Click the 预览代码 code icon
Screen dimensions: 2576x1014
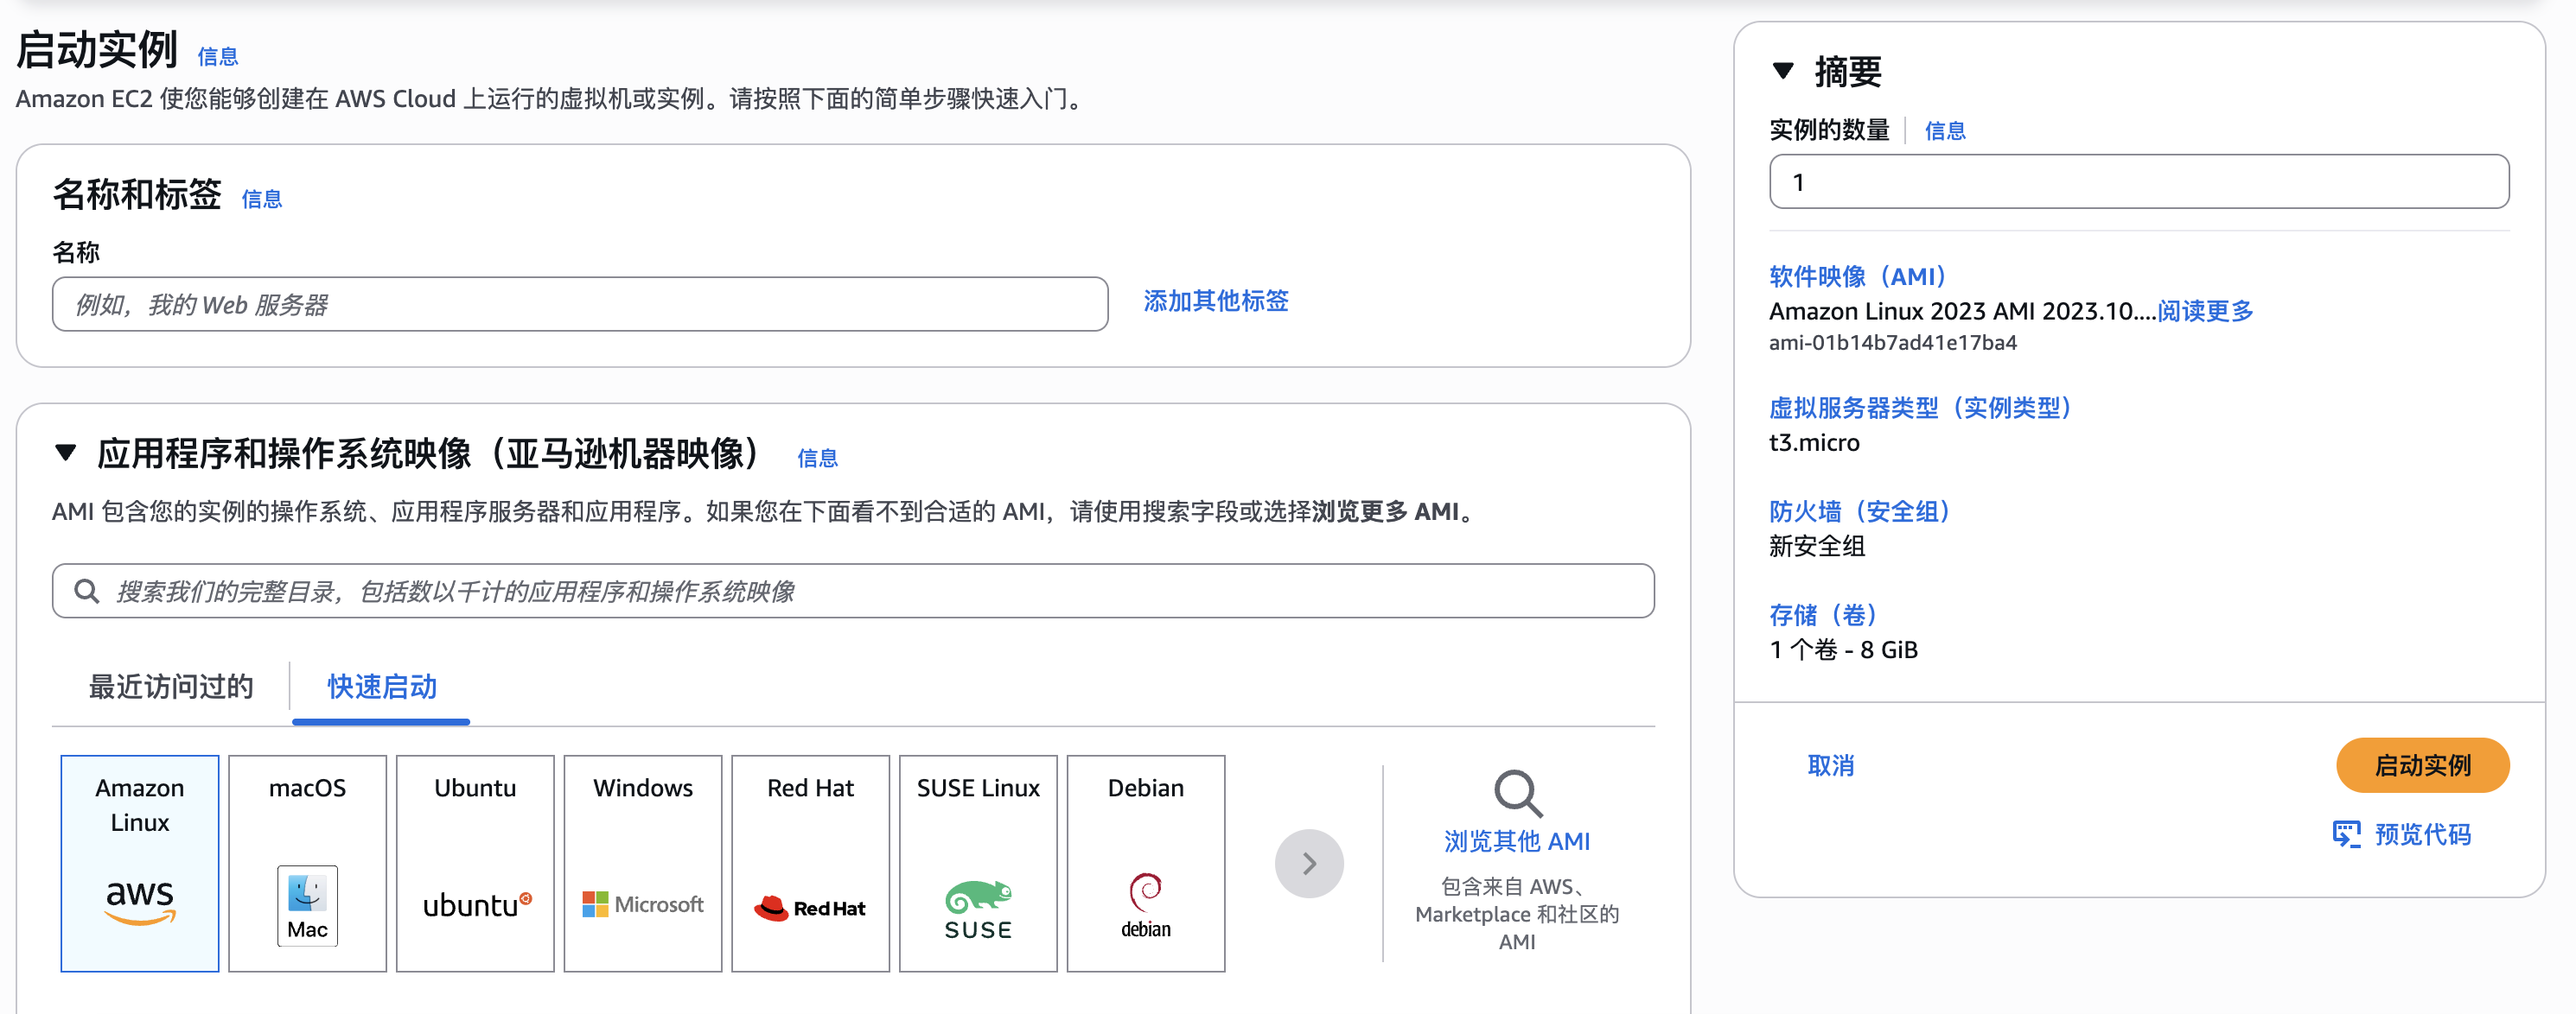tap(2346, 834)
